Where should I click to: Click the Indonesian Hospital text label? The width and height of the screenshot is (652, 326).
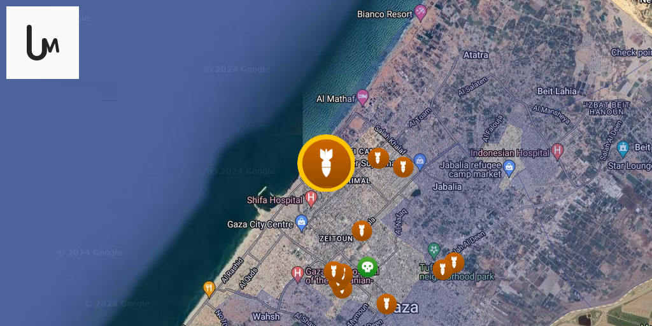510,153
